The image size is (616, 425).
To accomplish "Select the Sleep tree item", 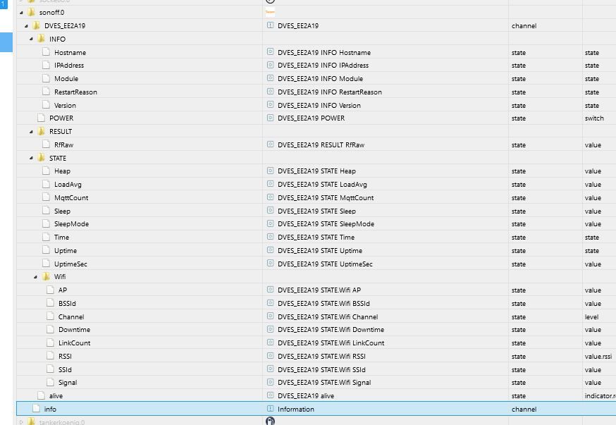I will [x=63, y=211].
